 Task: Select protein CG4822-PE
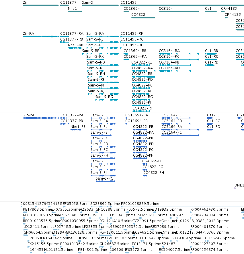(143, 127)
